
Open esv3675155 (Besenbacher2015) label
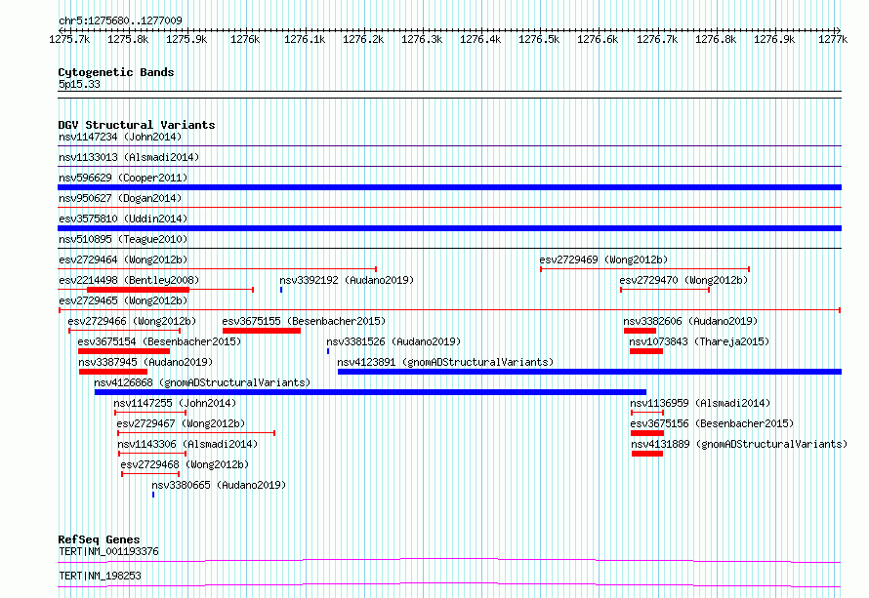(x=304, y=321)
